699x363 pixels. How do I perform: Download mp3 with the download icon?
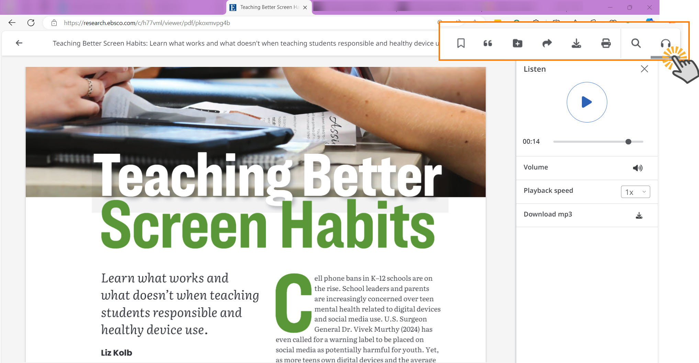click(639, 215)
